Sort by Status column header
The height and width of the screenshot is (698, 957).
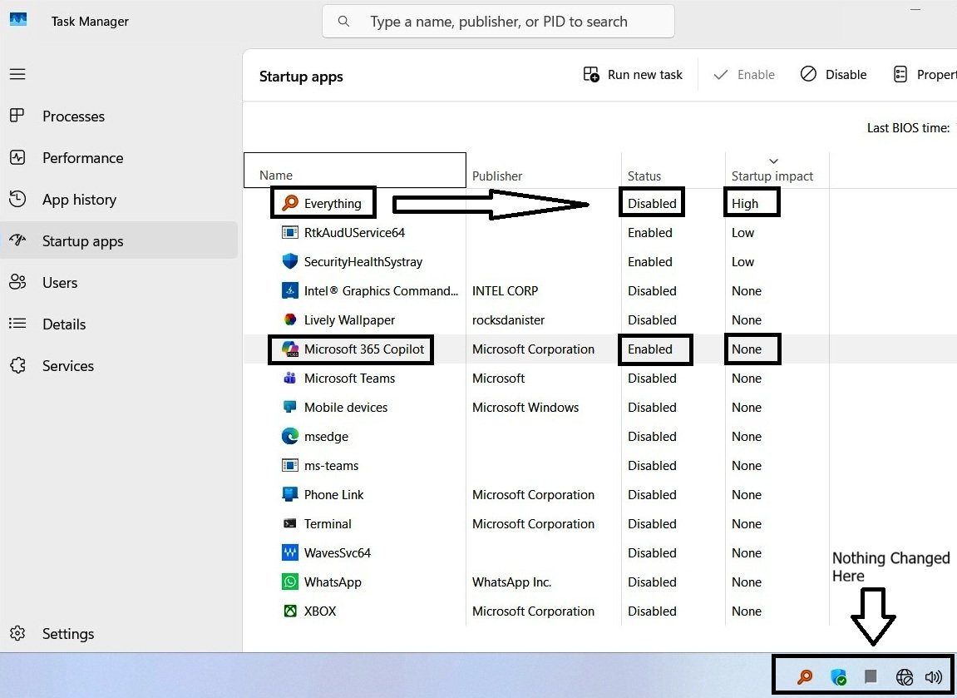click(x=673, y=170)
